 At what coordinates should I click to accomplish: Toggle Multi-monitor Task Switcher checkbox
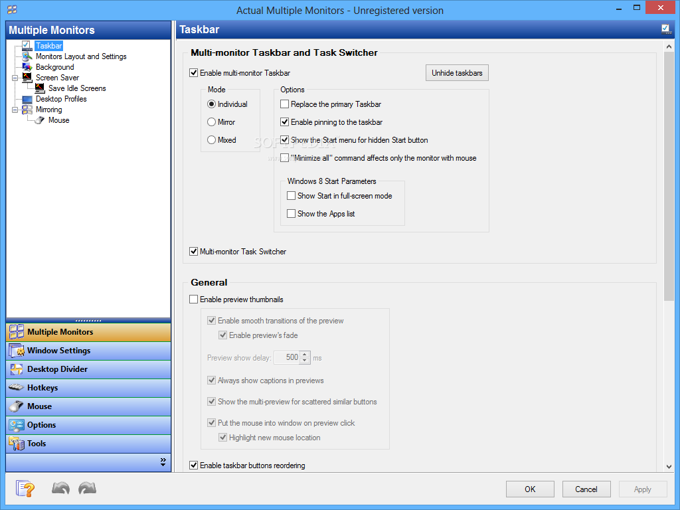[194, 252]
